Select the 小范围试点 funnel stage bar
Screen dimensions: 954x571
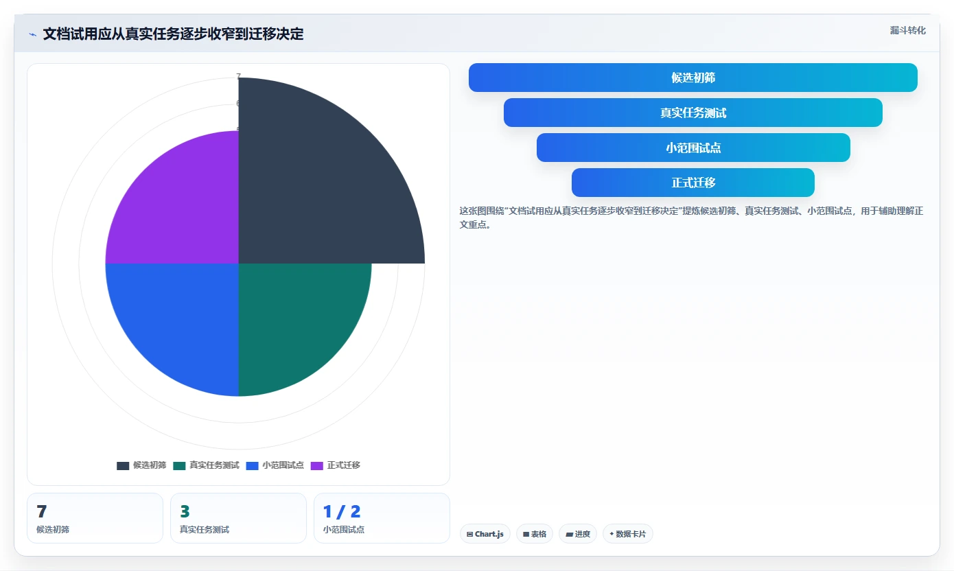pos(693,148)
